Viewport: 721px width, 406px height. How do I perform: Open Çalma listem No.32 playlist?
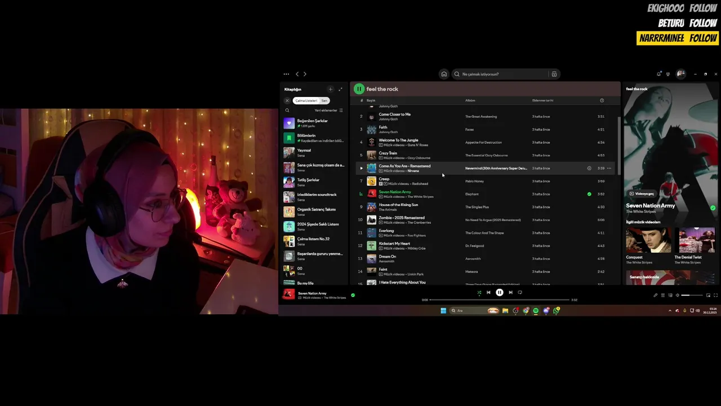314,241
